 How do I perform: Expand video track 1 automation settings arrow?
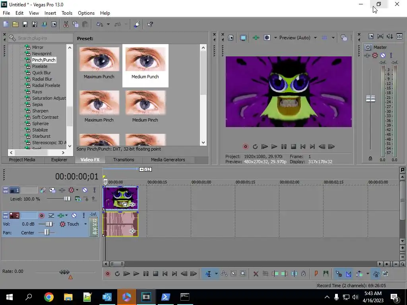pyautogui.click(x=77, y=190)
